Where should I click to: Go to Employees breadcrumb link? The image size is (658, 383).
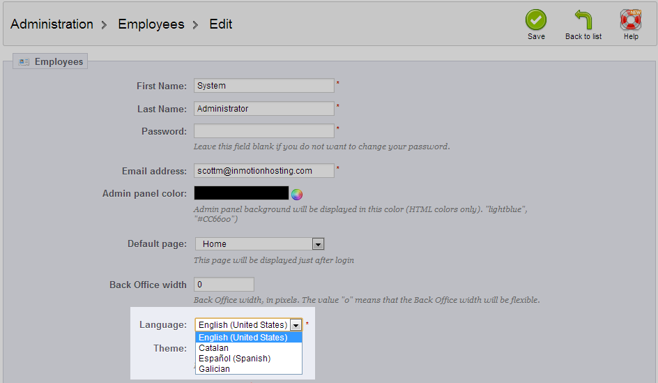point(151,24)
